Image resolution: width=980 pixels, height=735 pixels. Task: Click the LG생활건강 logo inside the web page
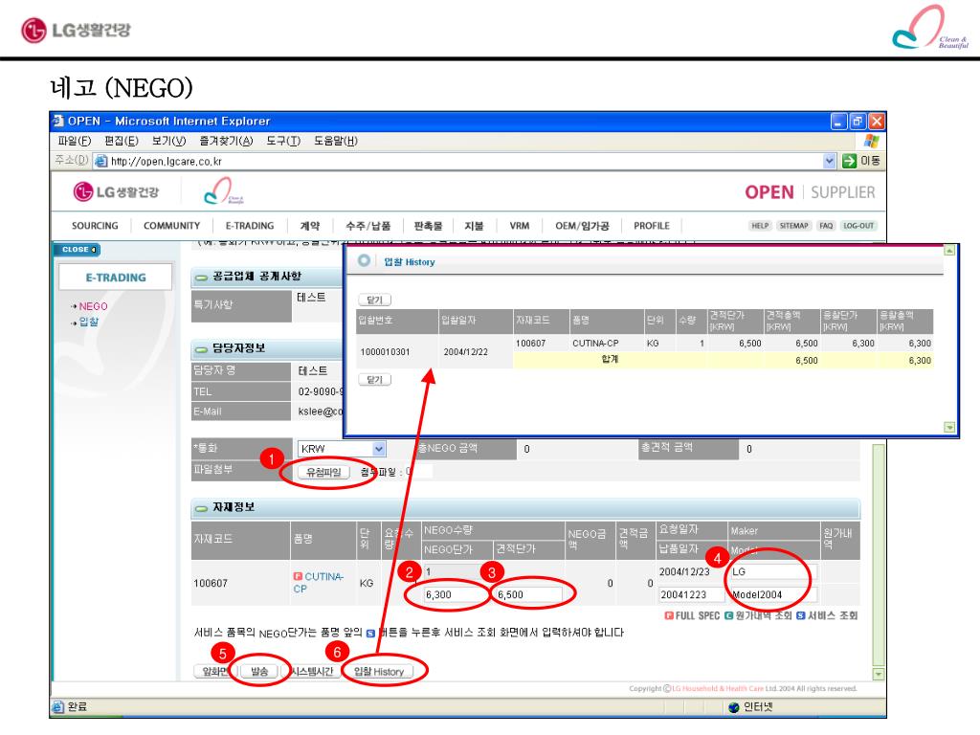point(116,191)
